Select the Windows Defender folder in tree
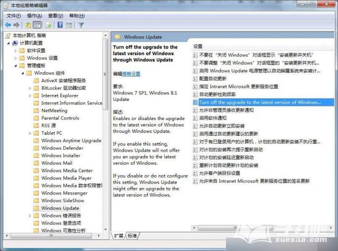338x251 pixels. [62, 148]
